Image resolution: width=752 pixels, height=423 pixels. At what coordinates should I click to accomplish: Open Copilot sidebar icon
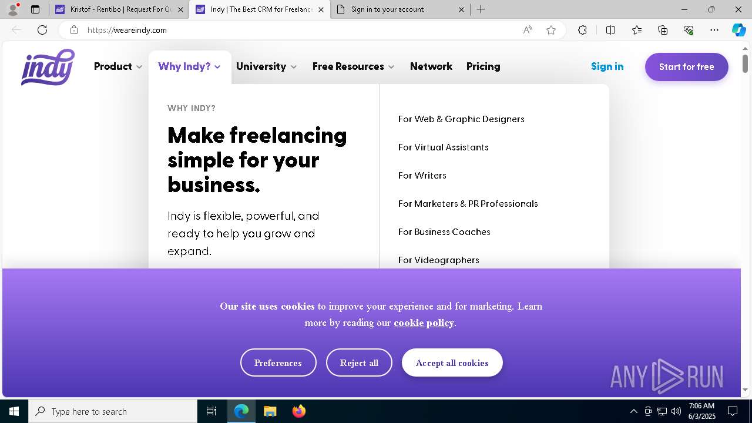coord(738,30)
